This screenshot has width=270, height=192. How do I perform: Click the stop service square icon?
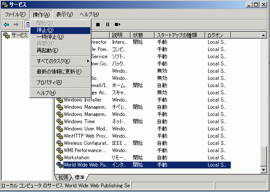coord(98,25)
